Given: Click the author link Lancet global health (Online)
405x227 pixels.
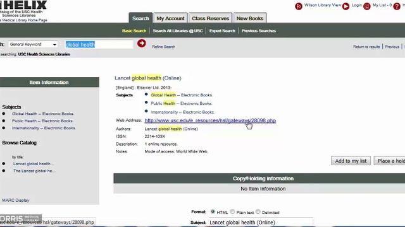Looking at the screenshot, I should (x=171, y=129).
